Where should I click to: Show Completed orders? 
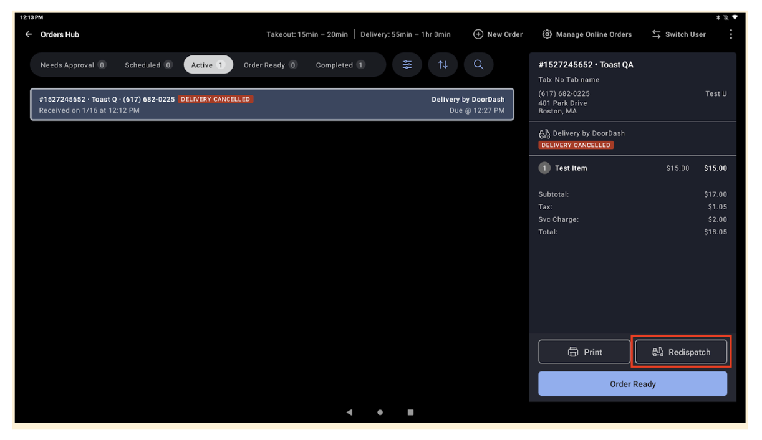[340, 64]
